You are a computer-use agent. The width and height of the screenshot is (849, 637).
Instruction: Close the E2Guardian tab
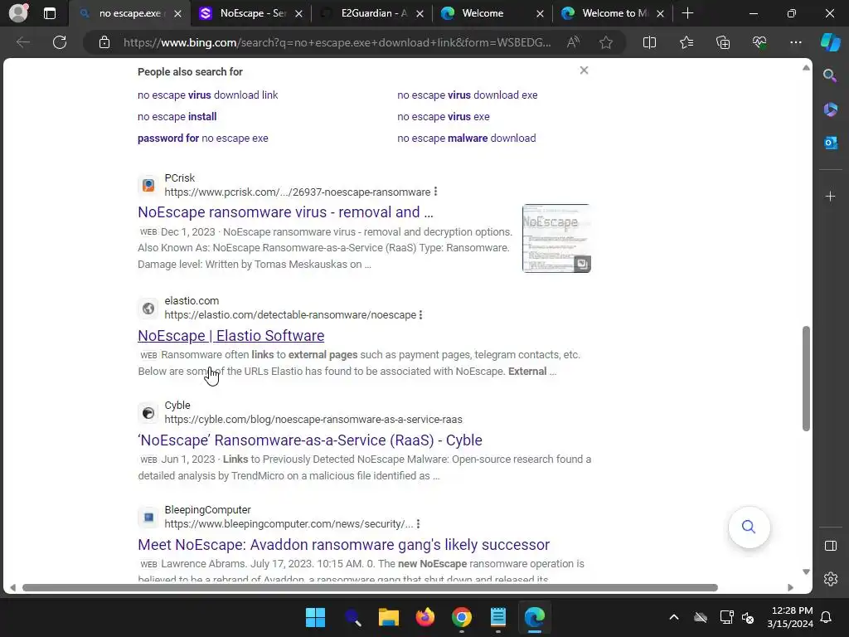(420, 13)
